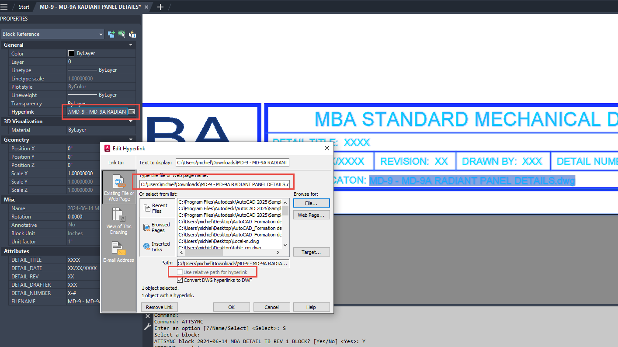Click the Toggle PICKADD icon in Properties palette
Image resolution: width=618 pixels, height=347 pixels.
(x=111, y=34)
